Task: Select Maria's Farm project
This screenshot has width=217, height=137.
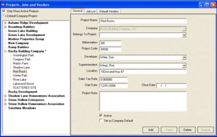Action: click(x=21, y=63)
